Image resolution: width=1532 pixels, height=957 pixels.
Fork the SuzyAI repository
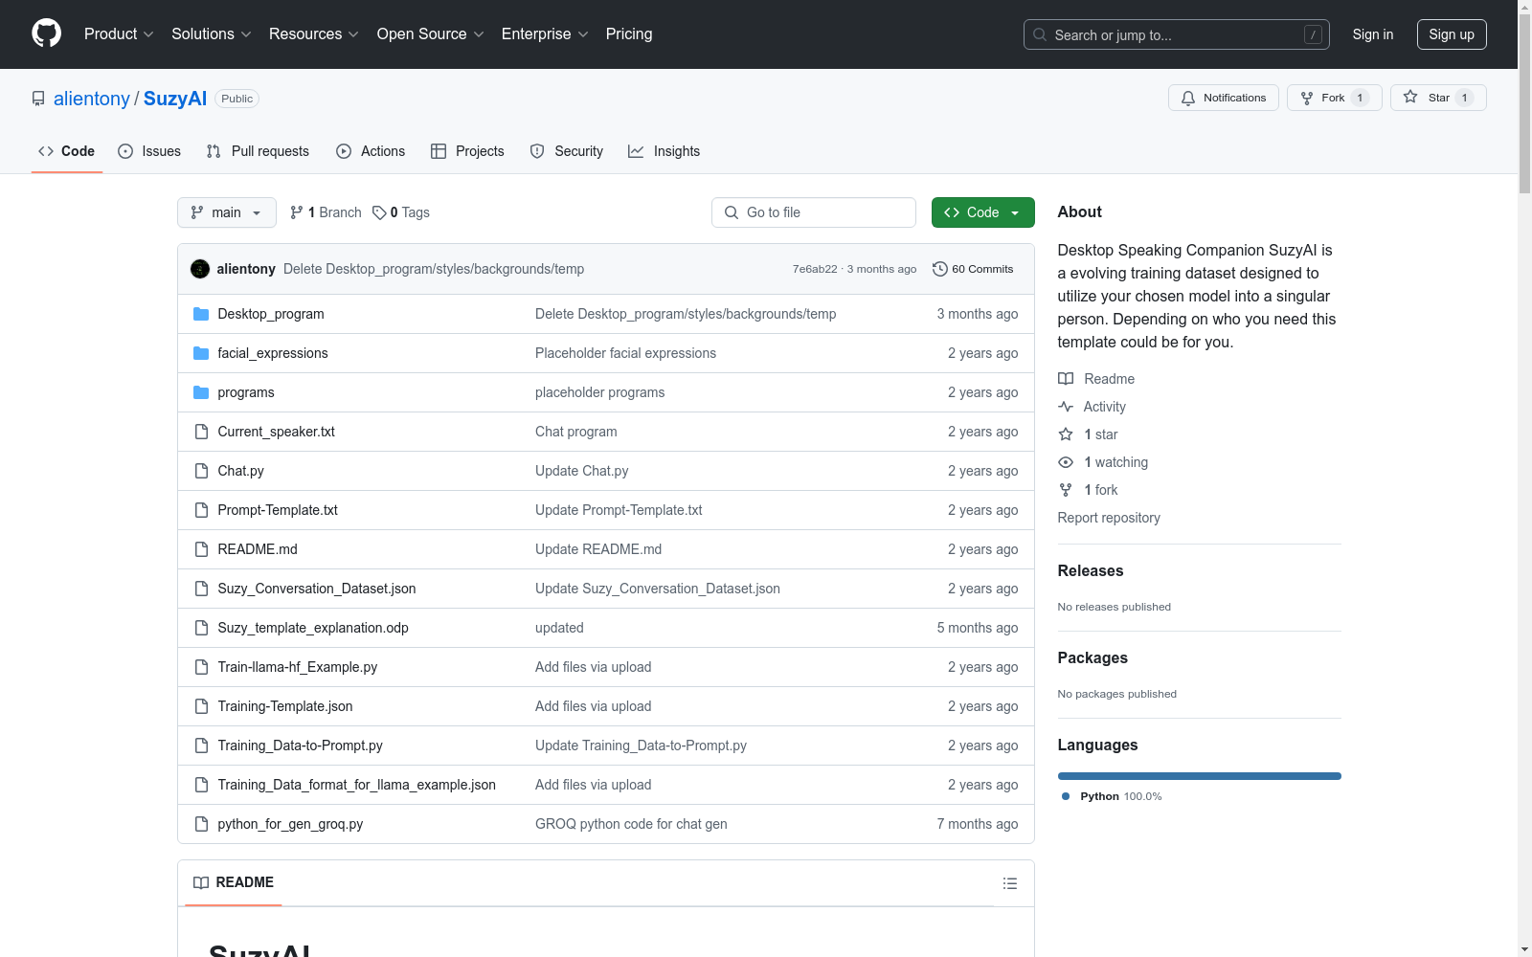click(x=1335, y=98)
